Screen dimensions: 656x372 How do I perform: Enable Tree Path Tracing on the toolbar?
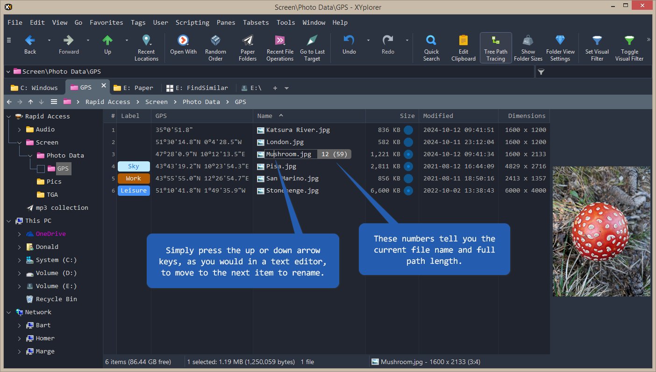pyautogui.click(x=495, y=47)
